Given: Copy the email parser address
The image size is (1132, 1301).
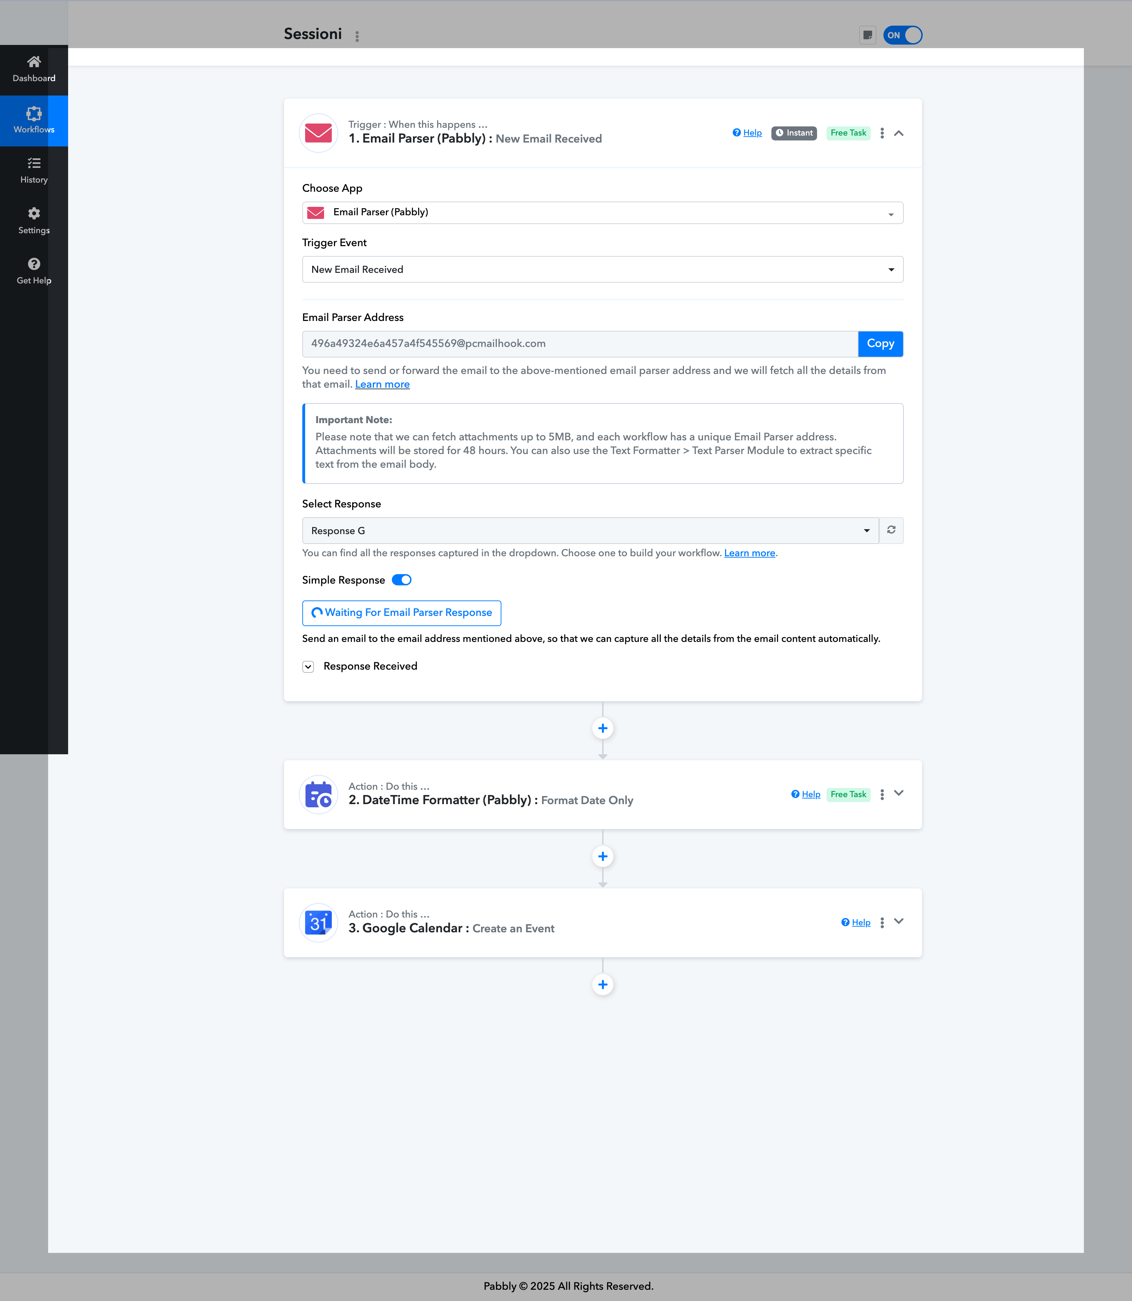Looking at the screenshot, I should point(881,344).
